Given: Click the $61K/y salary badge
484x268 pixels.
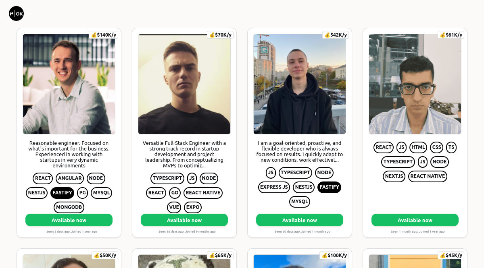Looking at the screenshot, I should tap(451, 35).
